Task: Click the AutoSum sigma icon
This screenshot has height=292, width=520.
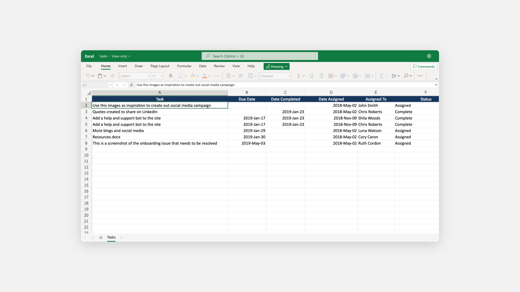Action: click(382, 76)
